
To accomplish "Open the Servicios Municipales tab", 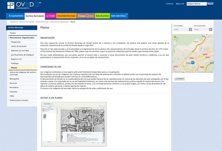I will [35, 16].
